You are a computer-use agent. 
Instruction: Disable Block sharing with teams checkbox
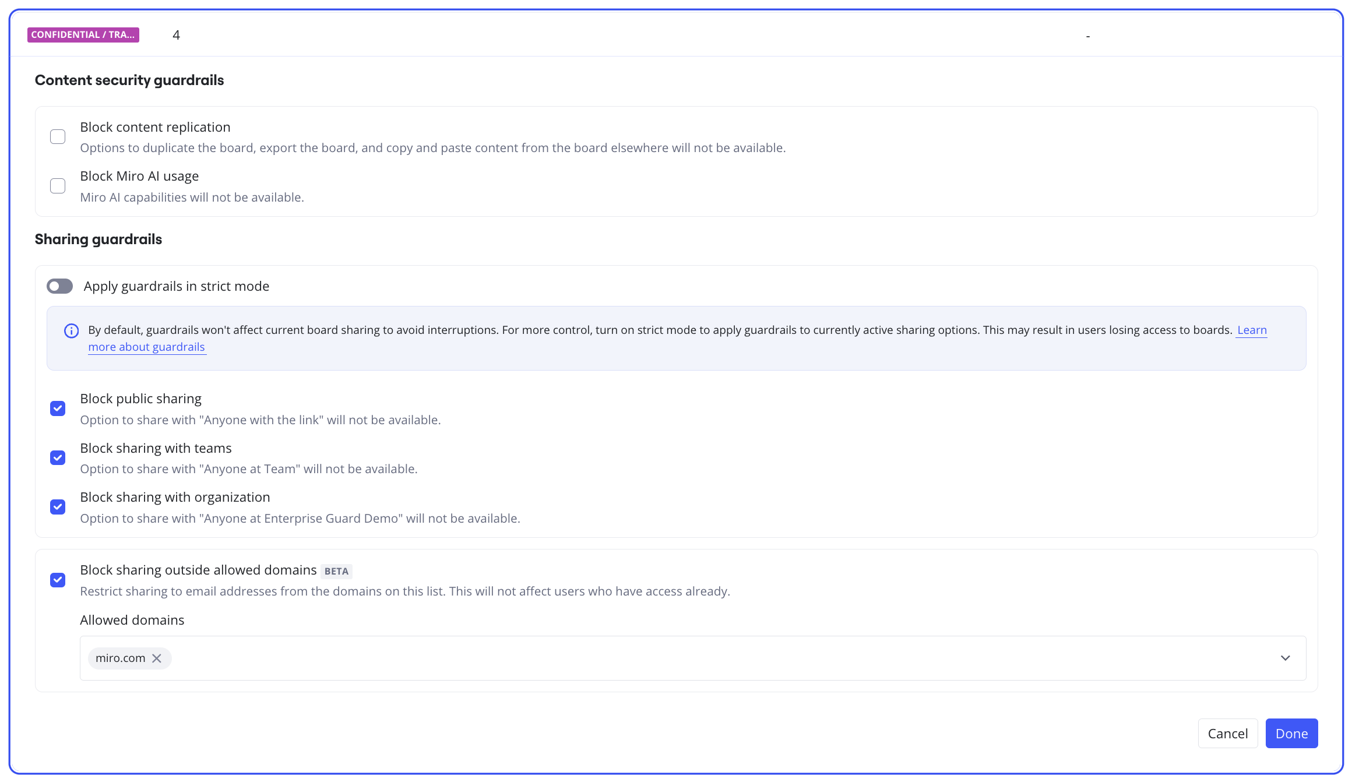(x=58, y=458)
